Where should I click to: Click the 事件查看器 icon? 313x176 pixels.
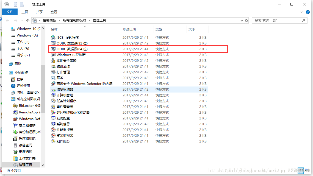click(x=53, y=107)
